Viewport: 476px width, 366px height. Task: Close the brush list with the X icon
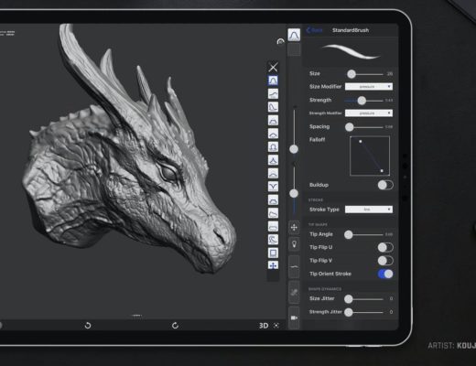(x=273, y=67)
